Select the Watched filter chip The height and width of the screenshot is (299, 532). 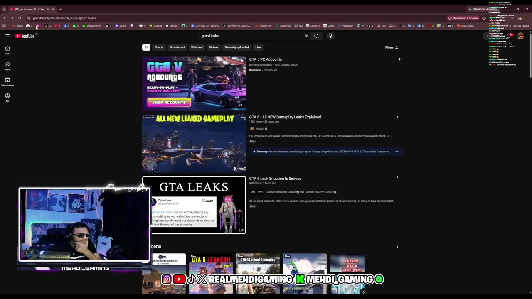(197, 47)
